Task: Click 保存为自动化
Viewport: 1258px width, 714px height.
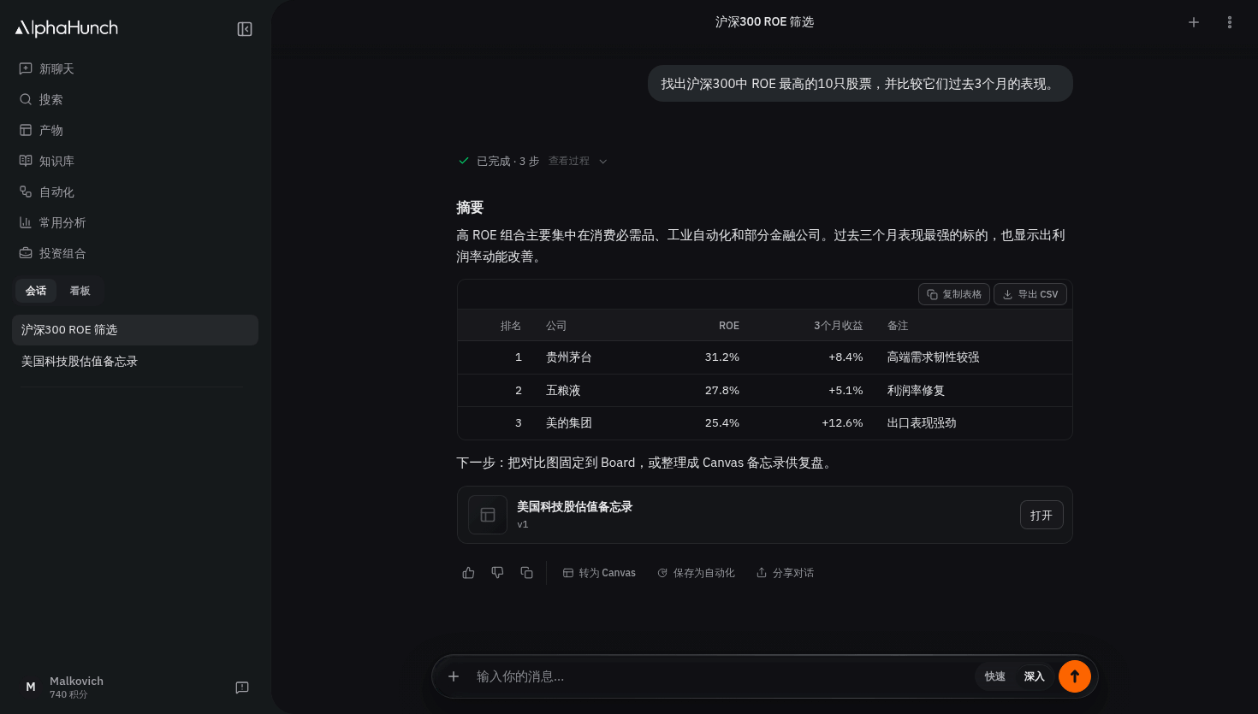Action: [696, 573]
